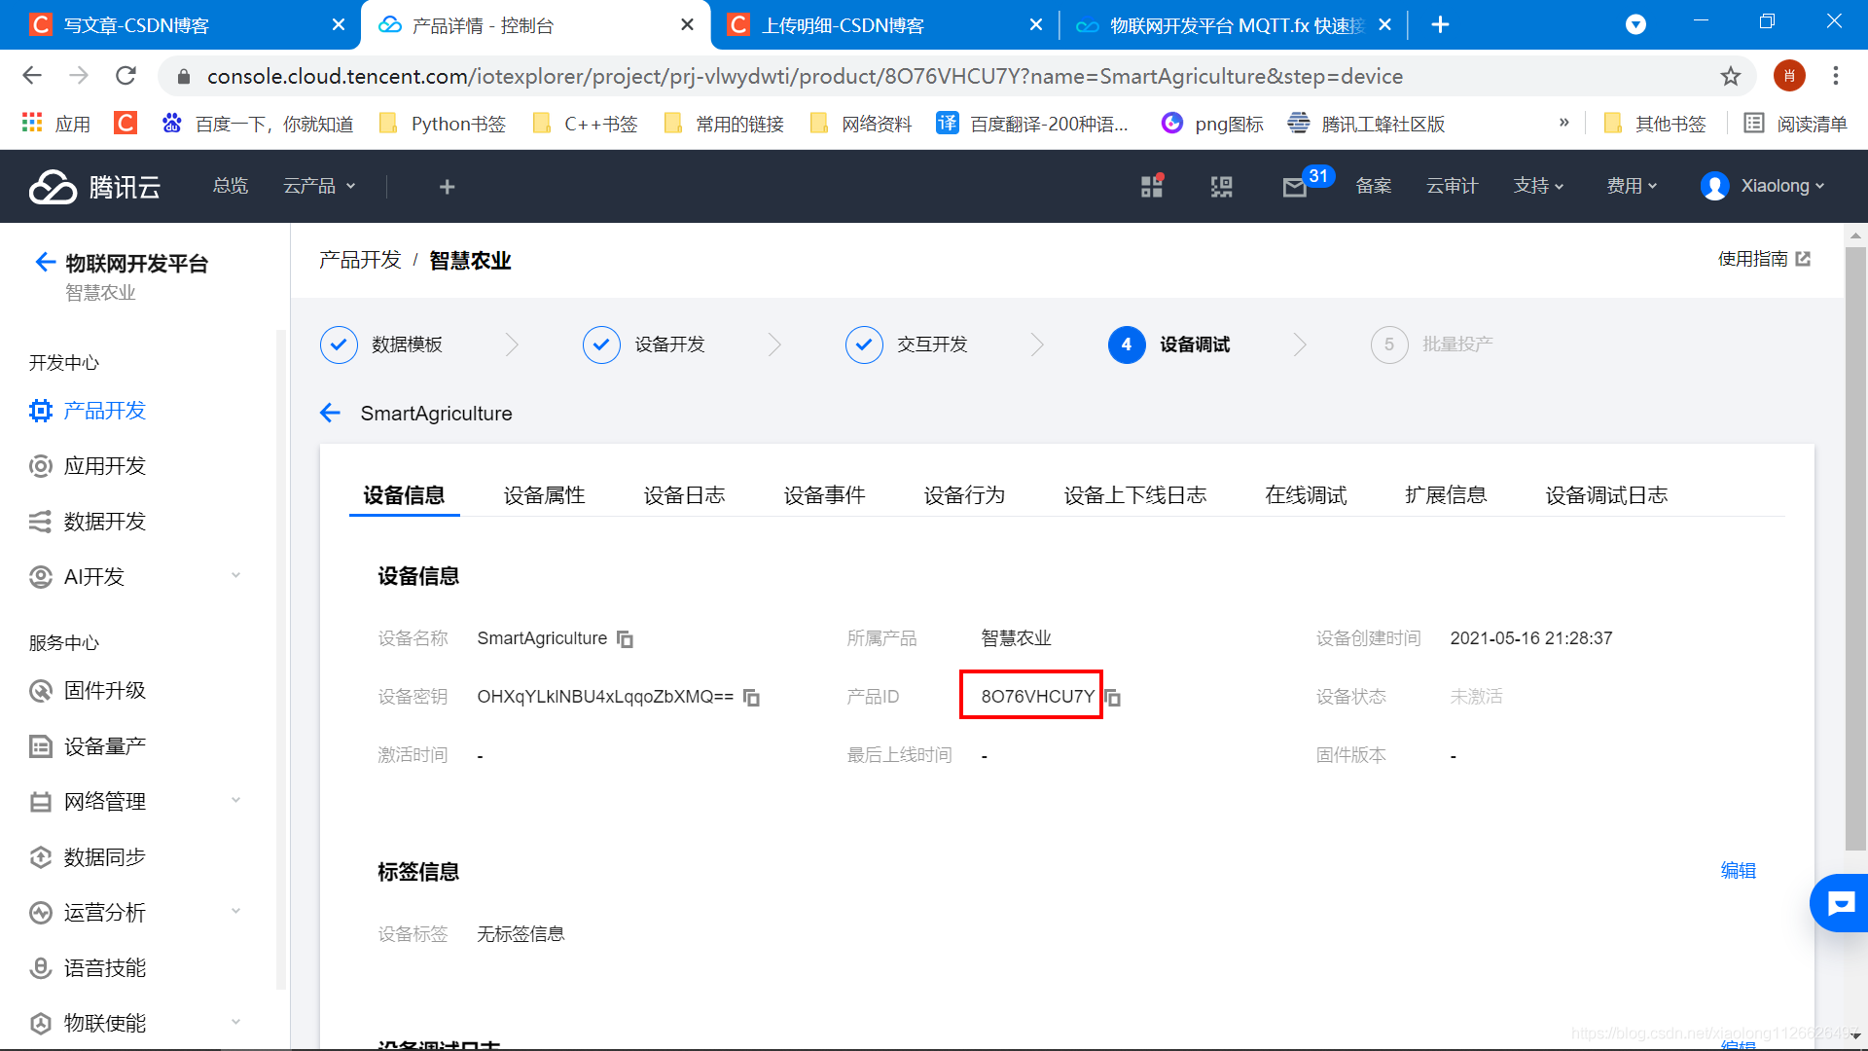Switch to the 设备属性 tab

544,495
